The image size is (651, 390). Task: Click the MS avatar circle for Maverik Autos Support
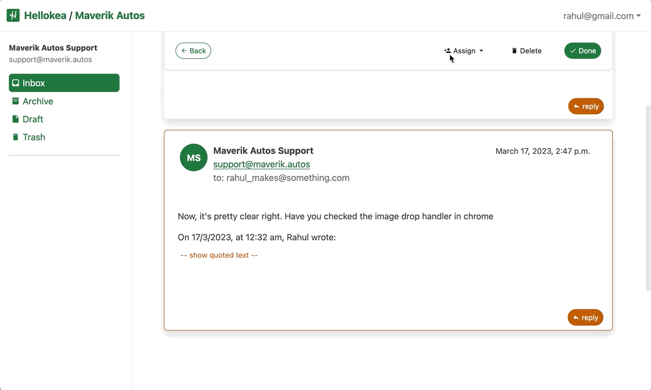193,157
